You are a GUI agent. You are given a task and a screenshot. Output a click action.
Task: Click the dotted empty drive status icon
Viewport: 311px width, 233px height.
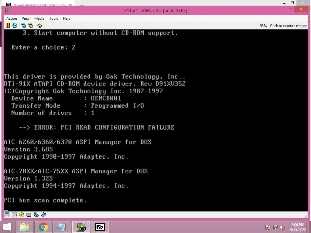[14, 215]
